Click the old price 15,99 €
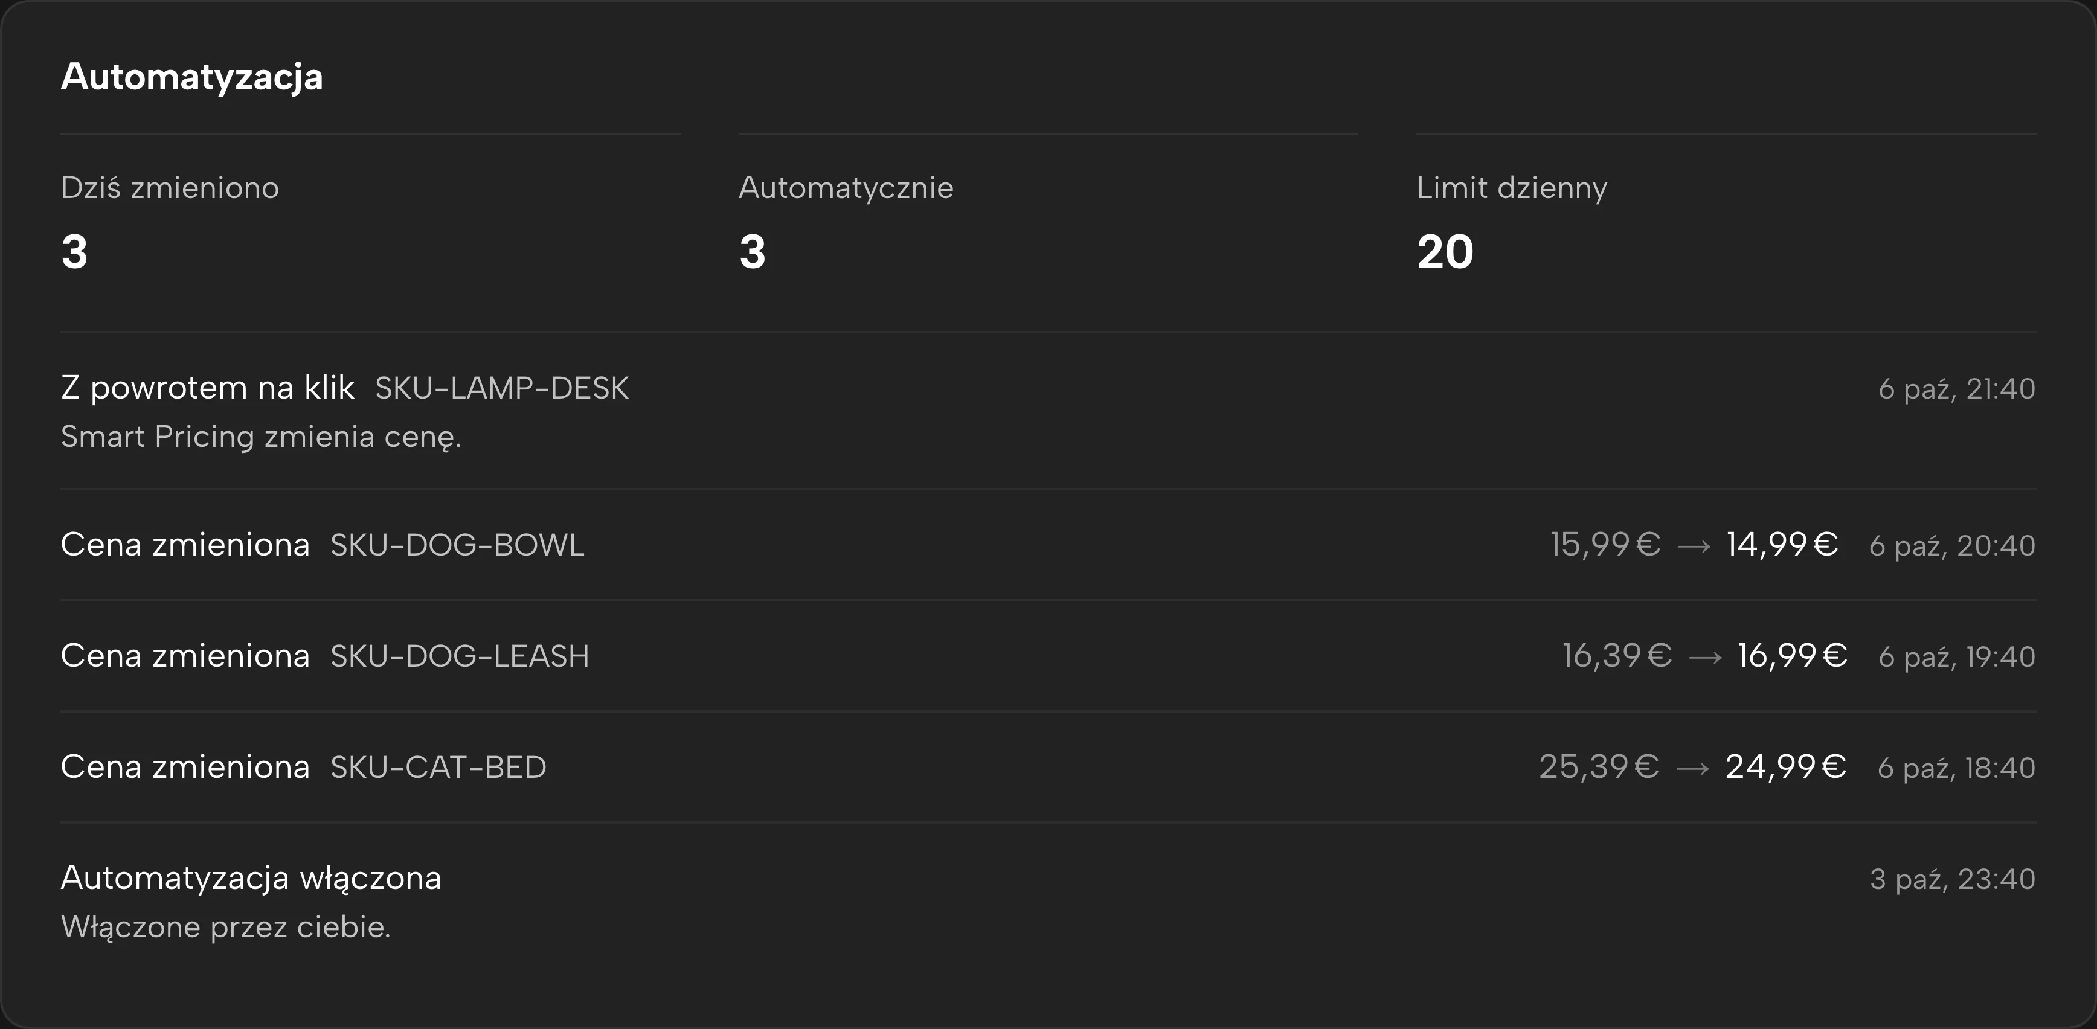The image size is (2097, 1029). (1605, 545)
